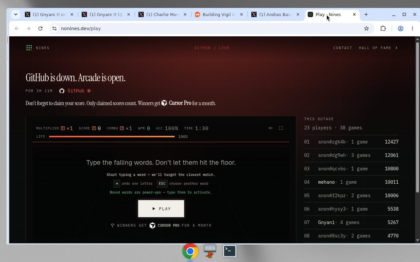Click the trophy icon near WINNERS GET
Screen dimensions: 420x262
point(113,226)
